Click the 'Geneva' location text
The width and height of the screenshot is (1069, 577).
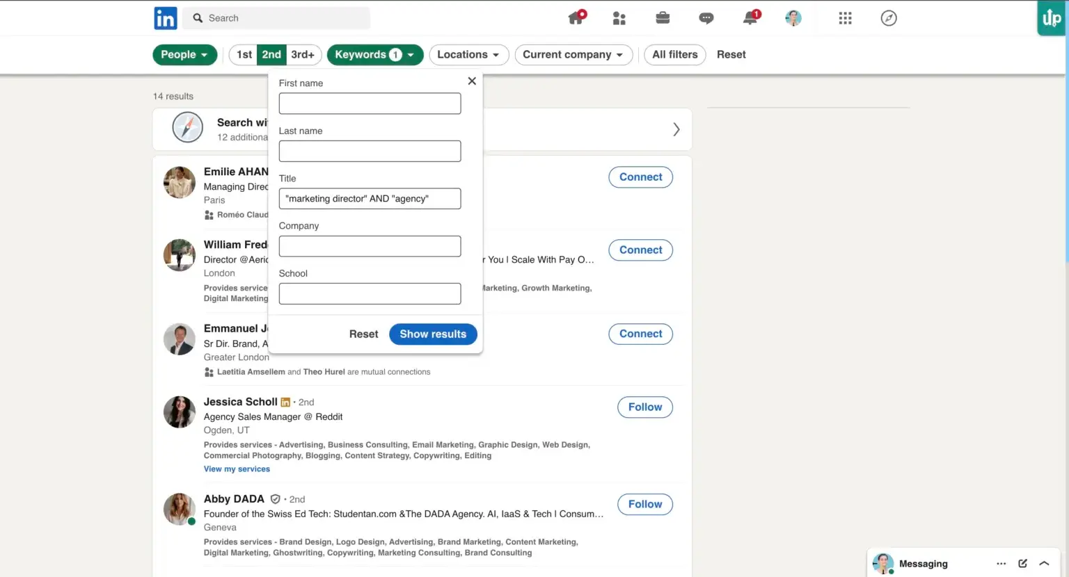220,528
